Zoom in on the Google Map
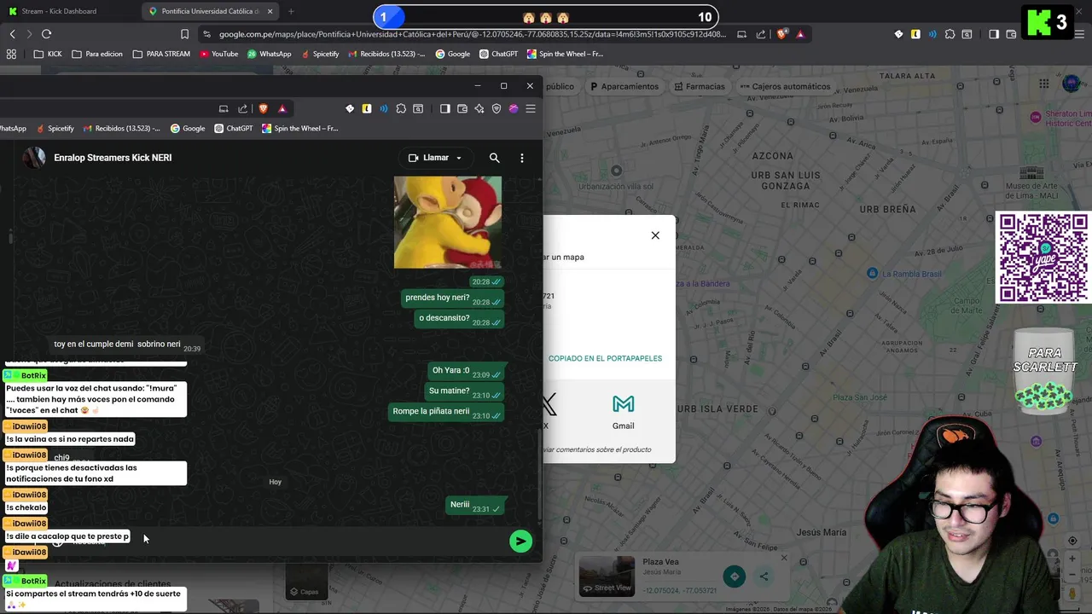This screenshot has width=1092, height=614. pyautogui.click(x=1072, y=559)
